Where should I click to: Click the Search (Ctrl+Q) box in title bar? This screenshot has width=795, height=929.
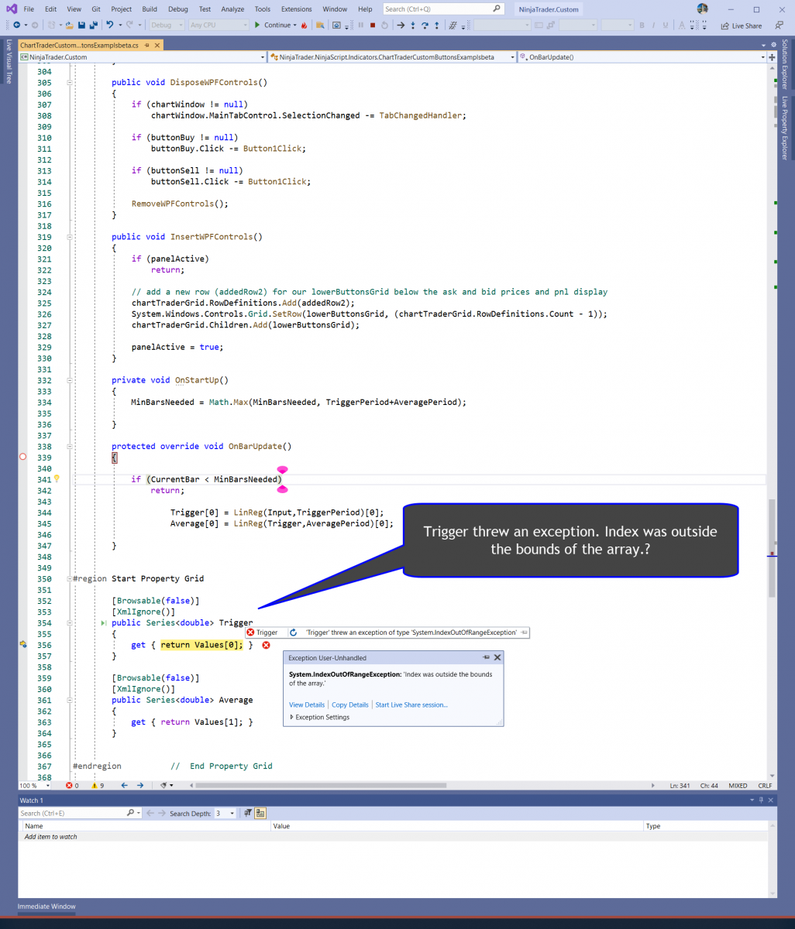point(444,9)
